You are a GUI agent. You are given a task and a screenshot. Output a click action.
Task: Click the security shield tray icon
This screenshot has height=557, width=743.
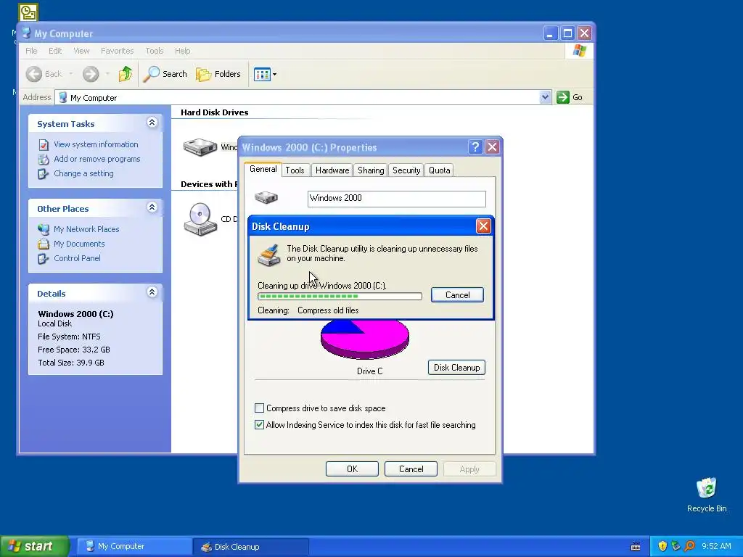(x=662, y=546)
